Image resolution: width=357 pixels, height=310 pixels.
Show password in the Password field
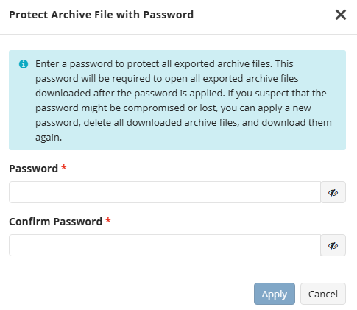click(x=333, y=192)
